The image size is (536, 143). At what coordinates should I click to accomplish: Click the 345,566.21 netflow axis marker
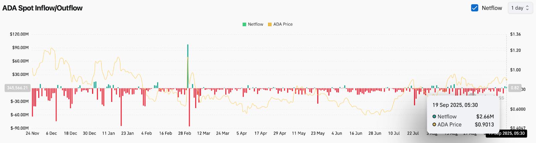(x=17, y=88)
